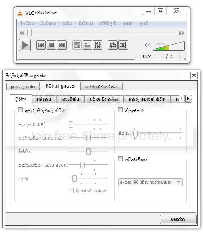
Task: Click the close button at dialog bottom
Action: coord(178,219)
